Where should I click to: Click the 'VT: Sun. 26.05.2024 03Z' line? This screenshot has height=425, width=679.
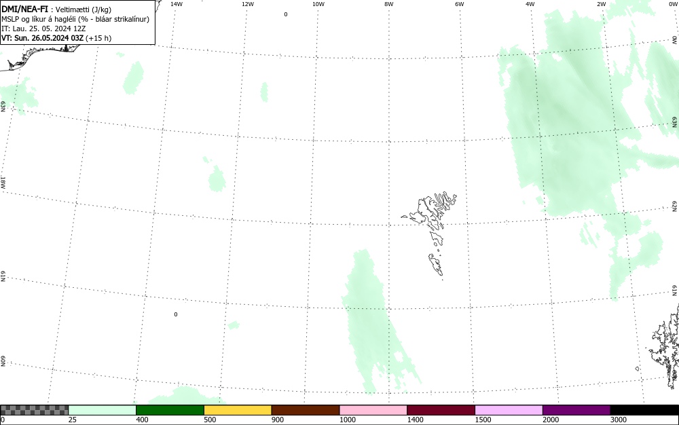(x=56, y=38)
